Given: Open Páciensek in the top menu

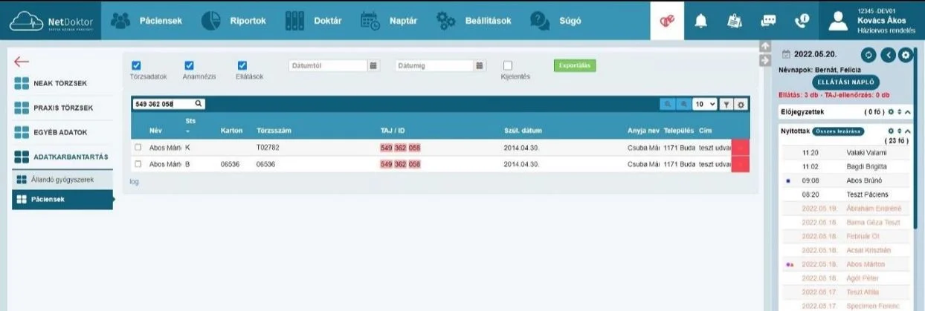Looking at the screenshot, I should [146, 21].
